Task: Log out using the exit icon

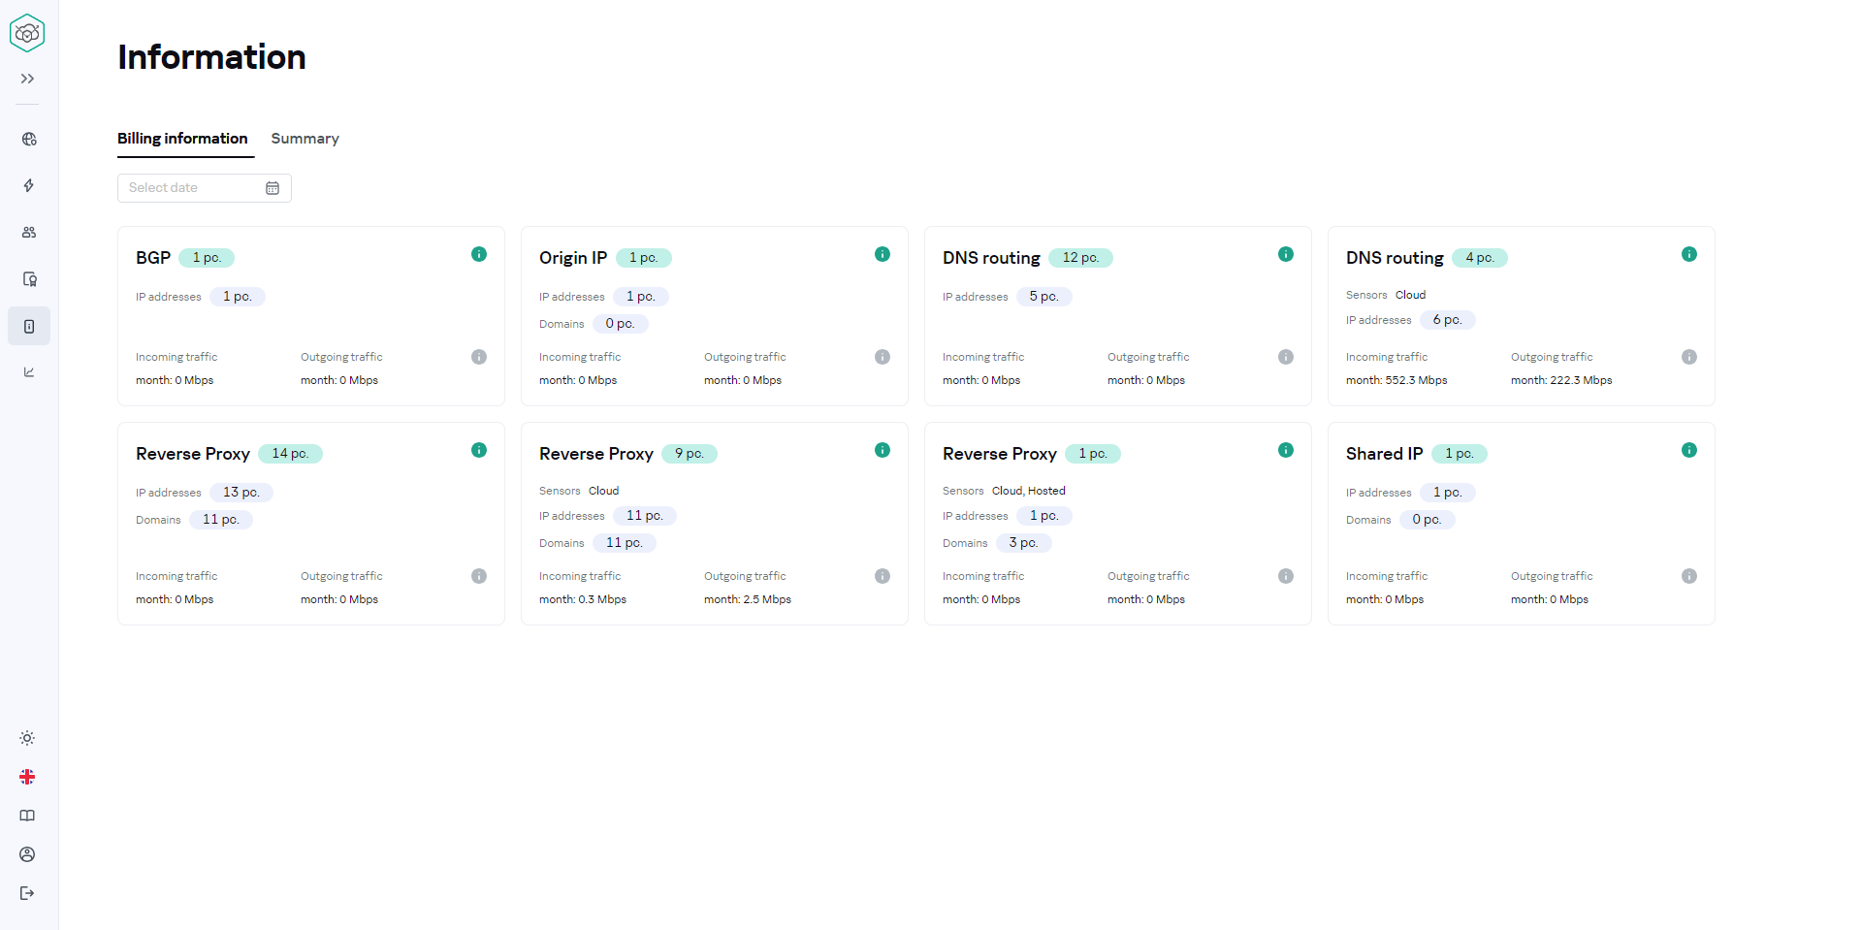Action: pos(27,893)
